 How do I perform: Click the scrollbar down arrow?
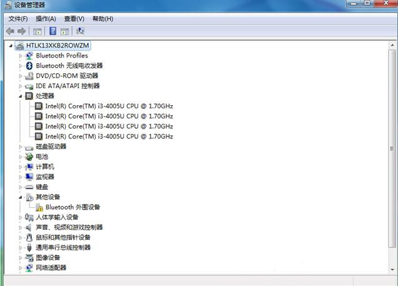(x=392, y=270)
